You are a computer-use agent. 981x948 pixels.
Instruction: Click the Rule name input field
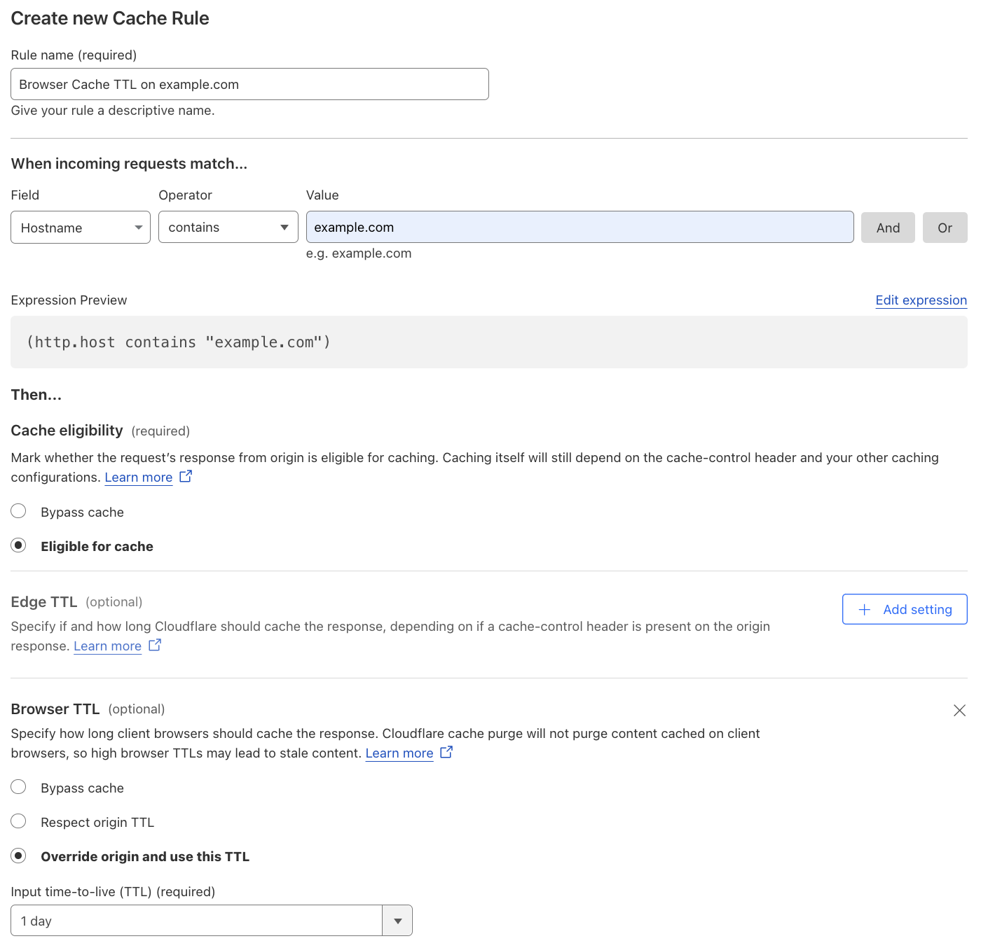coord(249,83)
